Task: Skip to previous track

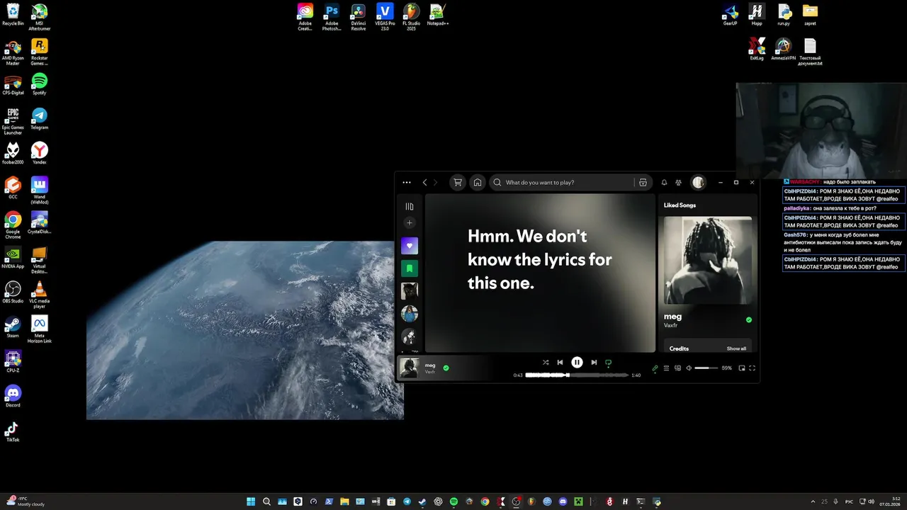Action: click(x=560, y=363)
